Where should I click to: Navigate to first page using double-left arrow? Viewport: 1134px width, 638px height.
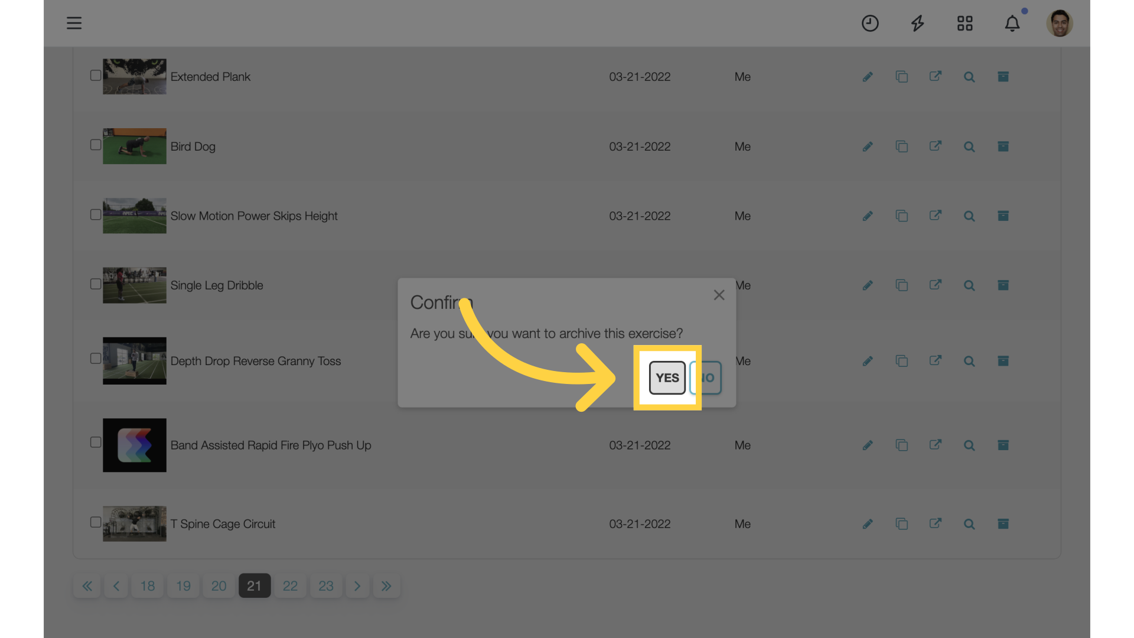click(x=86, y=585)
